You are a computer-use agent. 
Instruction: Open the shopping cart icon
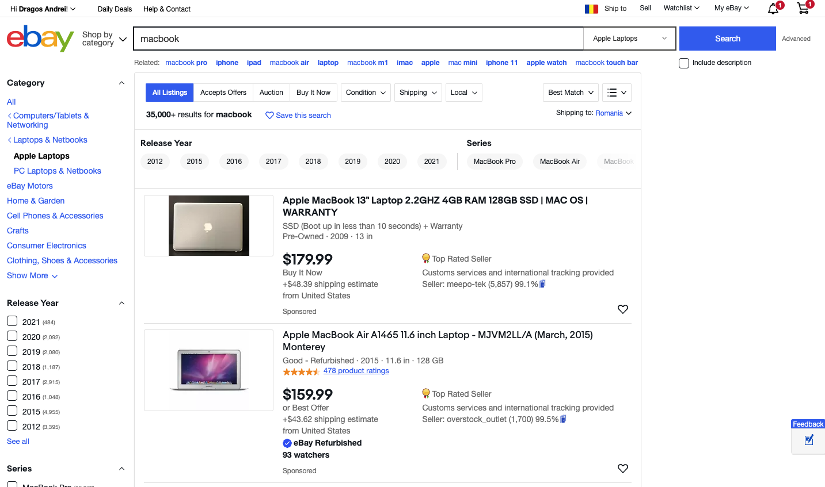tap(803, 9)
